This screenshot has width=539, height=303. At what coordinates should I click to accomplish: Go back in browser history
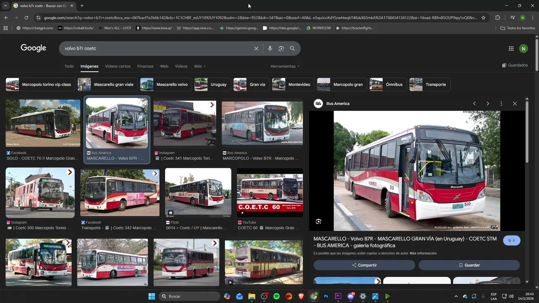click(6, 18)
